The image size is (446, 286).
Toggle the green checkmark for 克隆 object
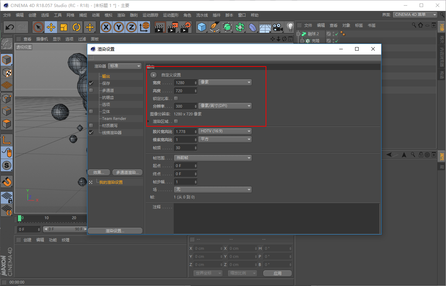[336, 41]
